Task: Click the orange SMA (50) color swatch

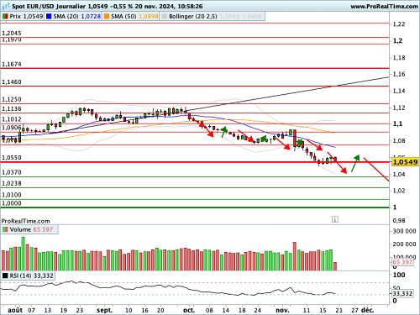Action: point(107,17)
